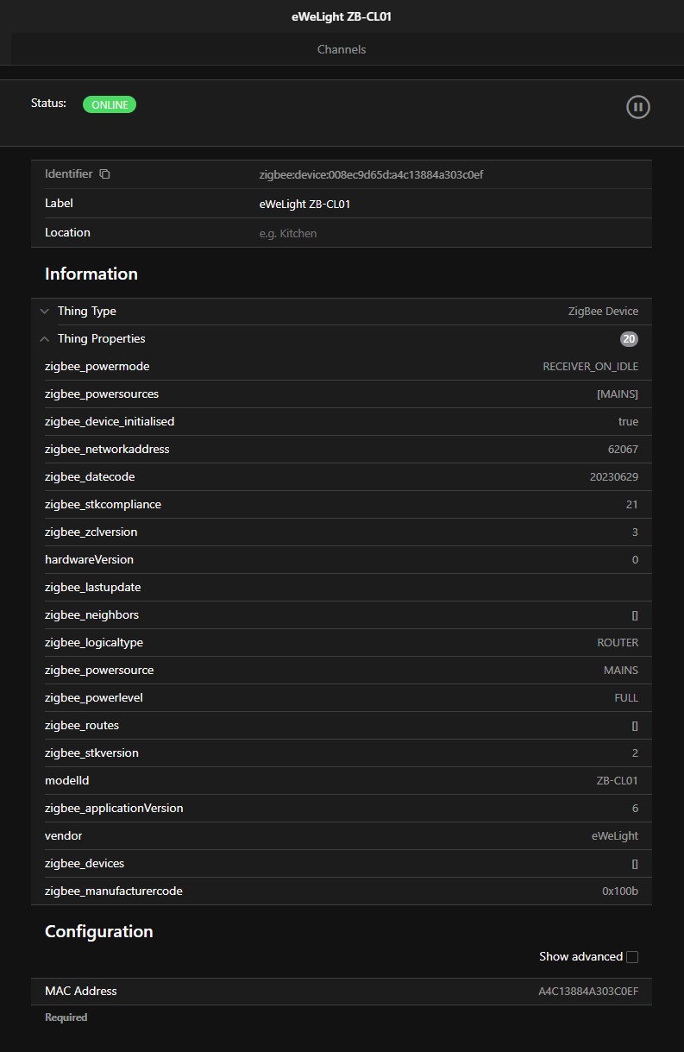Select the zigbee_datecode label
The height and width of the screenshot is (1052, 684).
[x=90, y=477]
